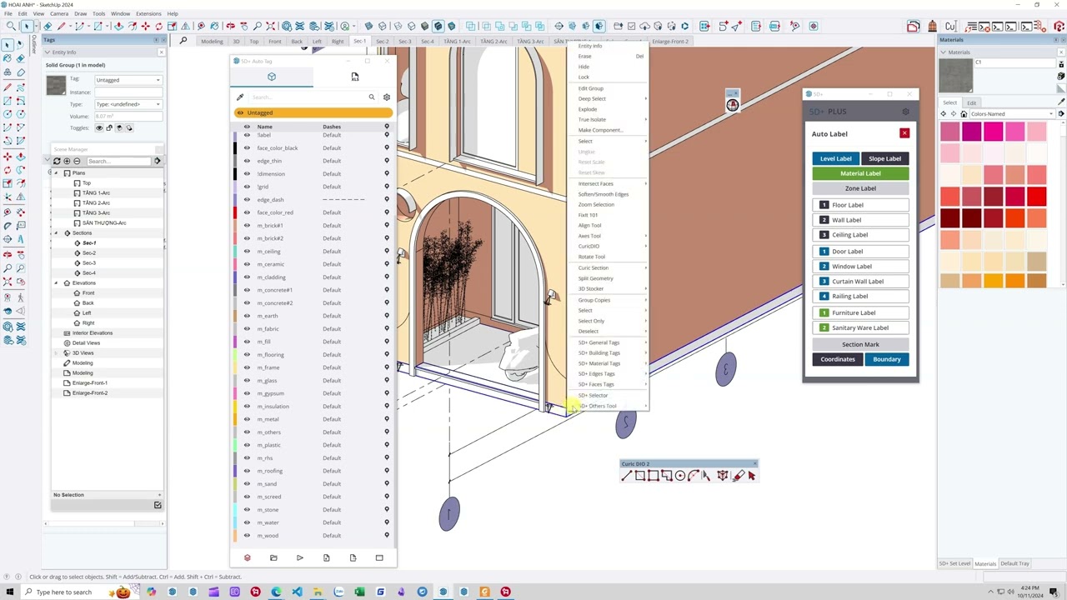
Task: Pick the magenta color swatch in the top row
Action: coord(993,132)
